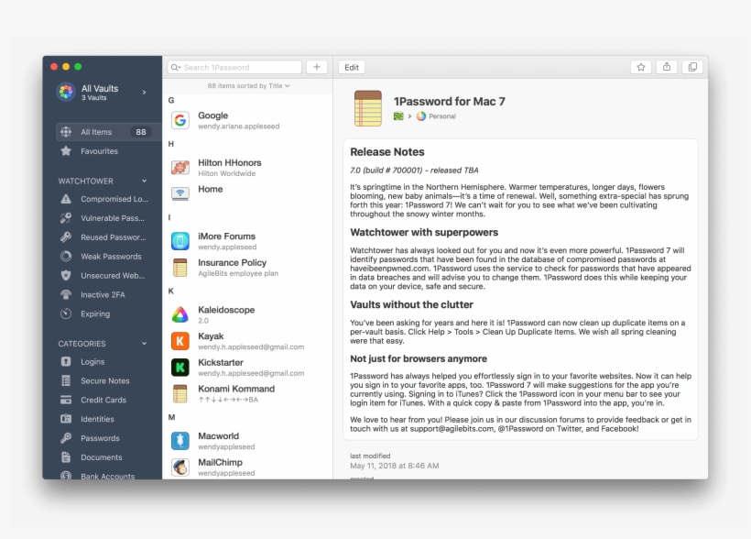Open Unsecured Websites shield icon
This screenshot has height=539, width=751.
click(x=66, y=276)
